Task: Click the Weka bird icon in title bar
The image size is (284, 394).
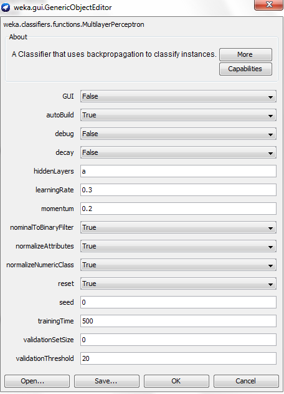Action: 6,7
